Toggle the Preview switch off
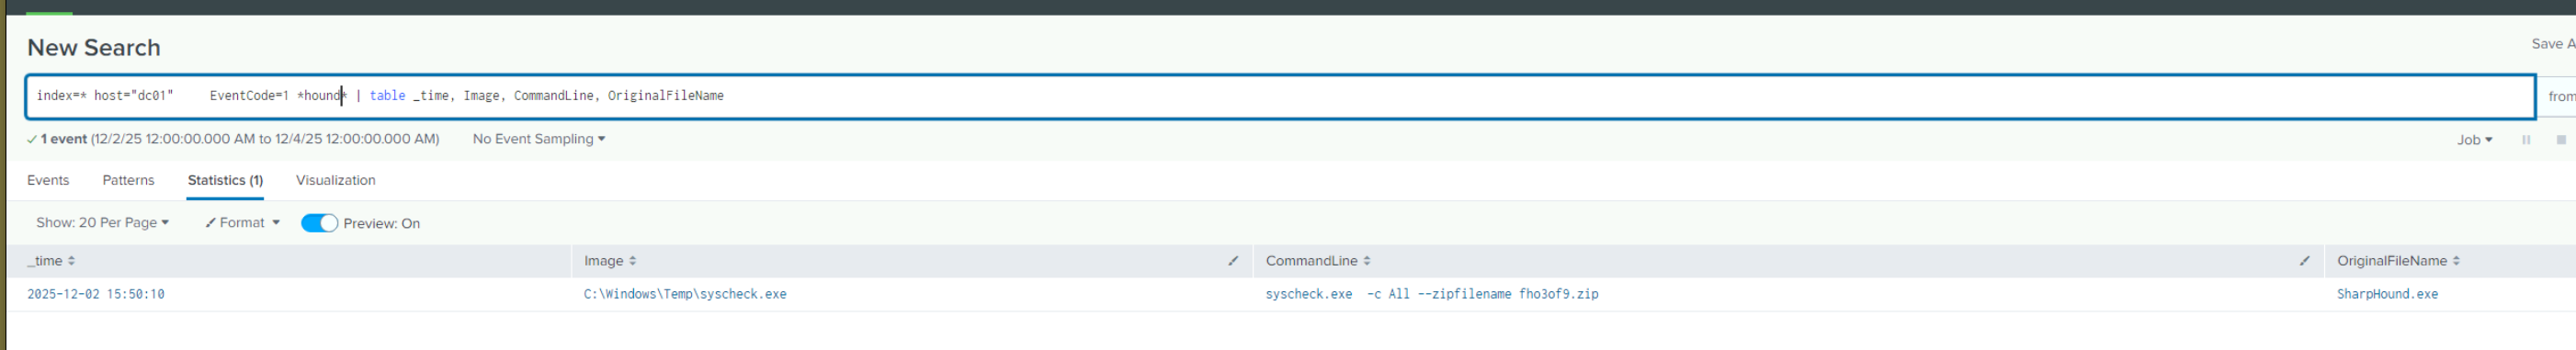2576x350 pixels. 320,223
